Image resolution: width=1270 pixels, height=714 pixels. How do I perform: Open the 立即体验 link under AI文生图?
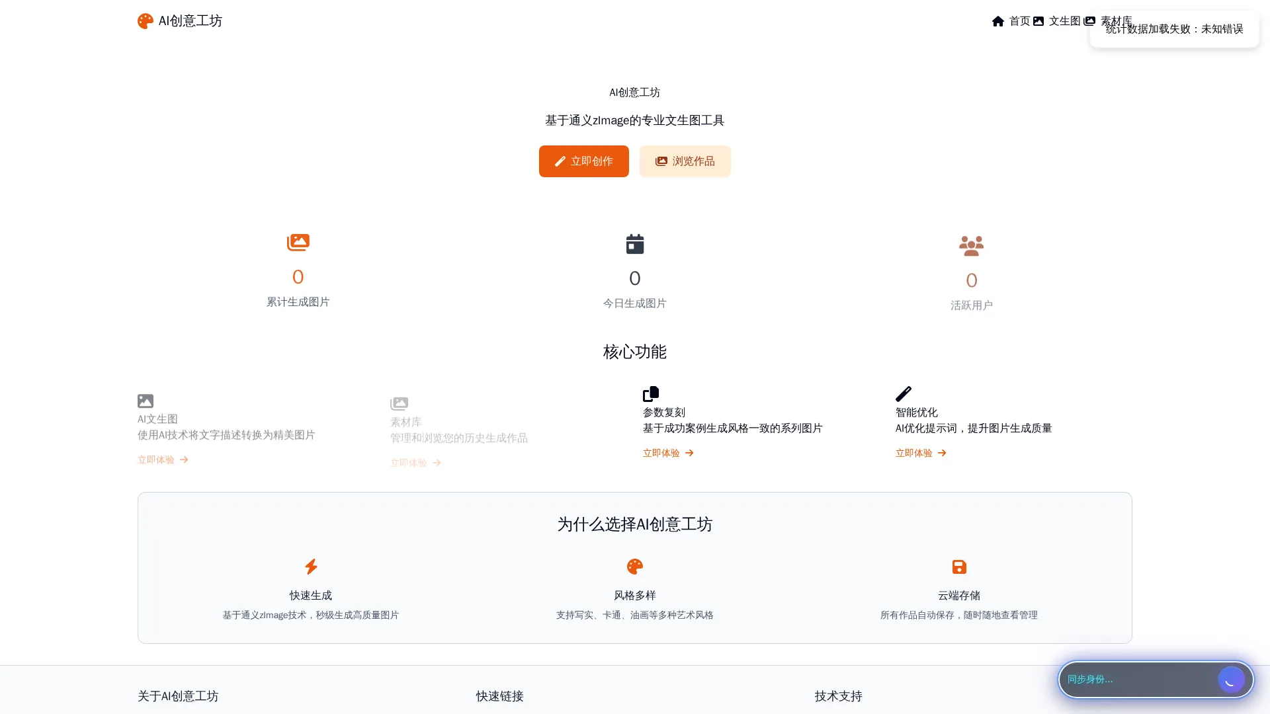[162, 459]
